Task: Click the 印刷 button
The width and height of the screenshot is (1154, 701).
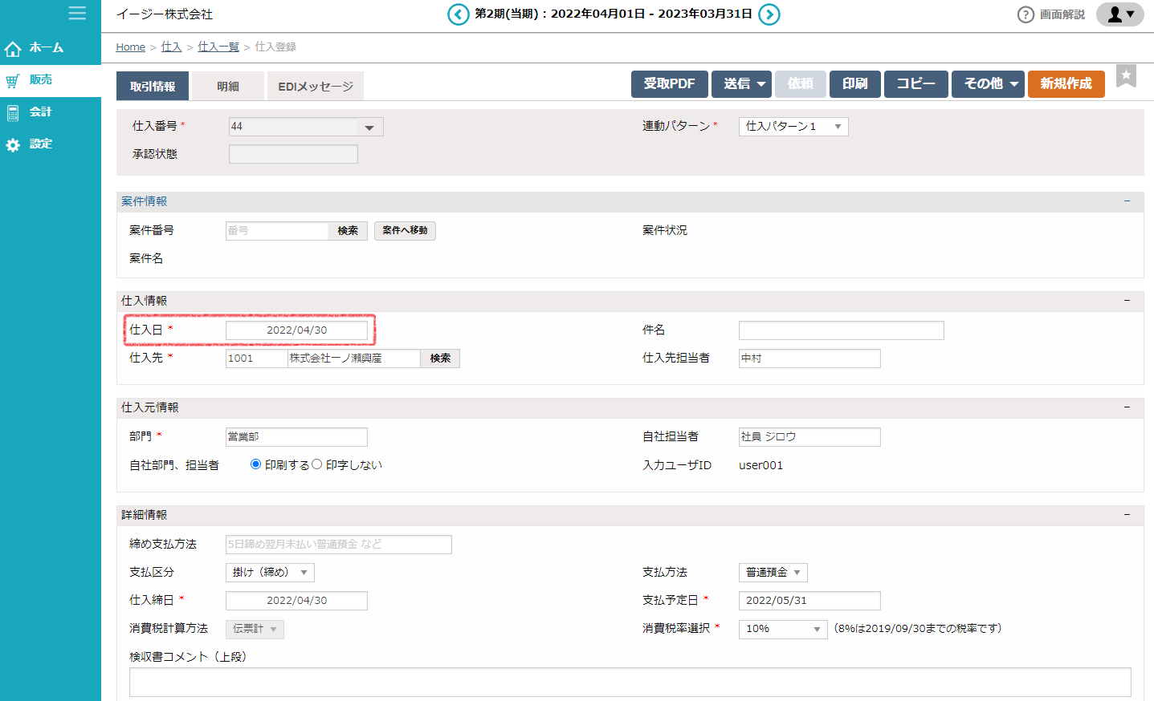Action: 855,84
